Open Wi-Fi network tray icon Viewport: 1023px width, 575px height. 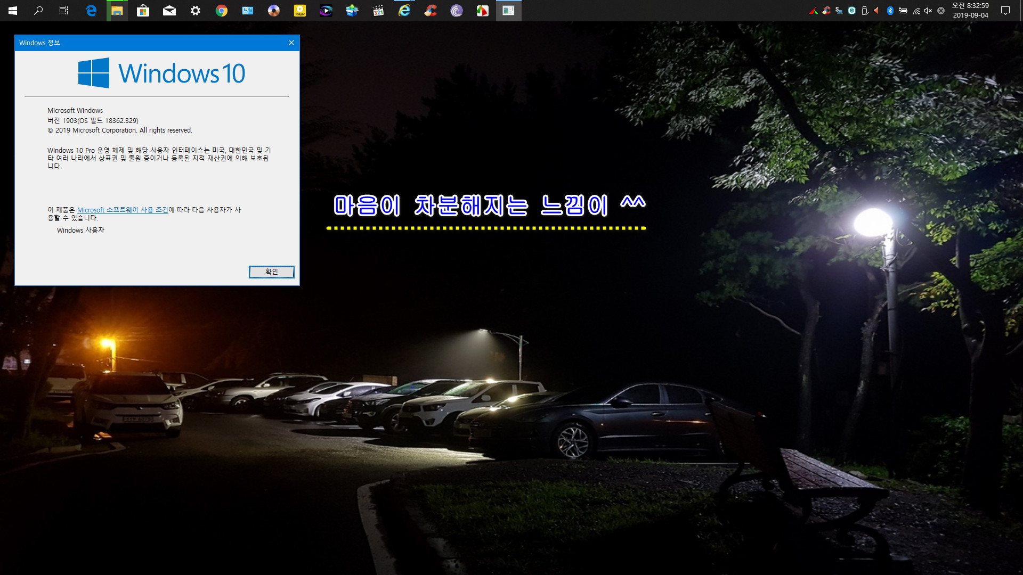(x=916, y=11)
